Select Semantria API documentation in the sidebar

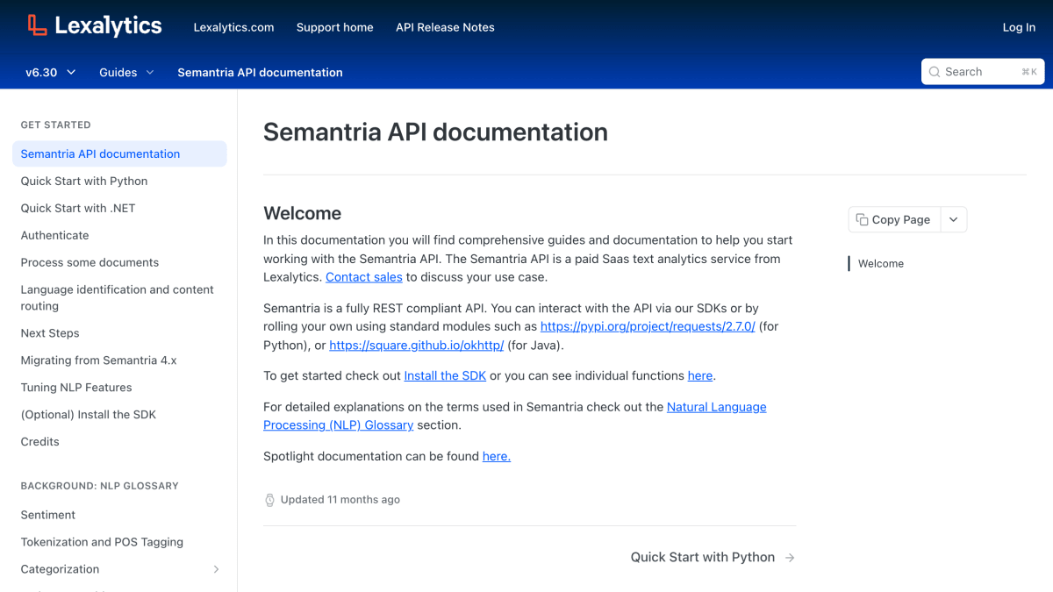119,153
